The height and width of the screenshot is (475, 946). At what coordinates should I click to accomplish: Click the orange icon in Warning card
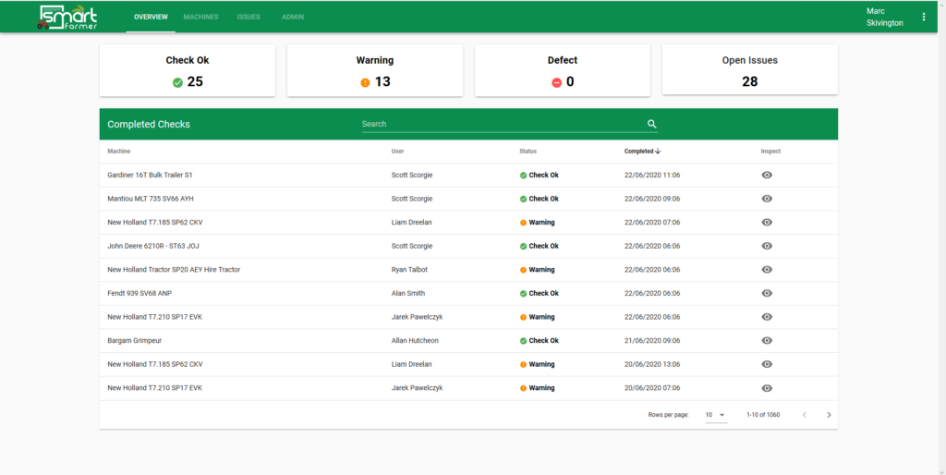click(365, 82)
